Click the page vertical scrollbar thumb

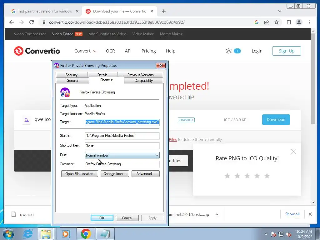click(313, 78)
